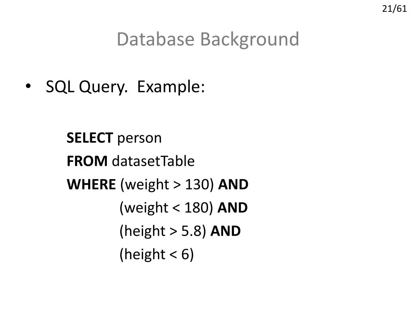
Task: Click the word person
Action: [x=139, y=139]
